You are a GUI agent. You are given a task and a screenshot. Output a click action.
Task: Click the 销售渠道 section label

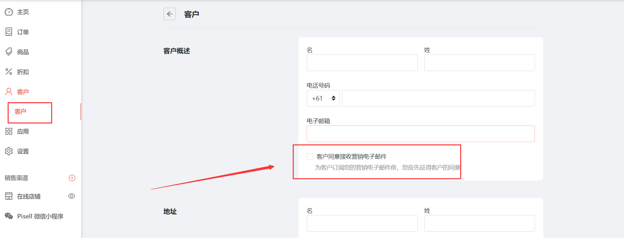(16, 178)
